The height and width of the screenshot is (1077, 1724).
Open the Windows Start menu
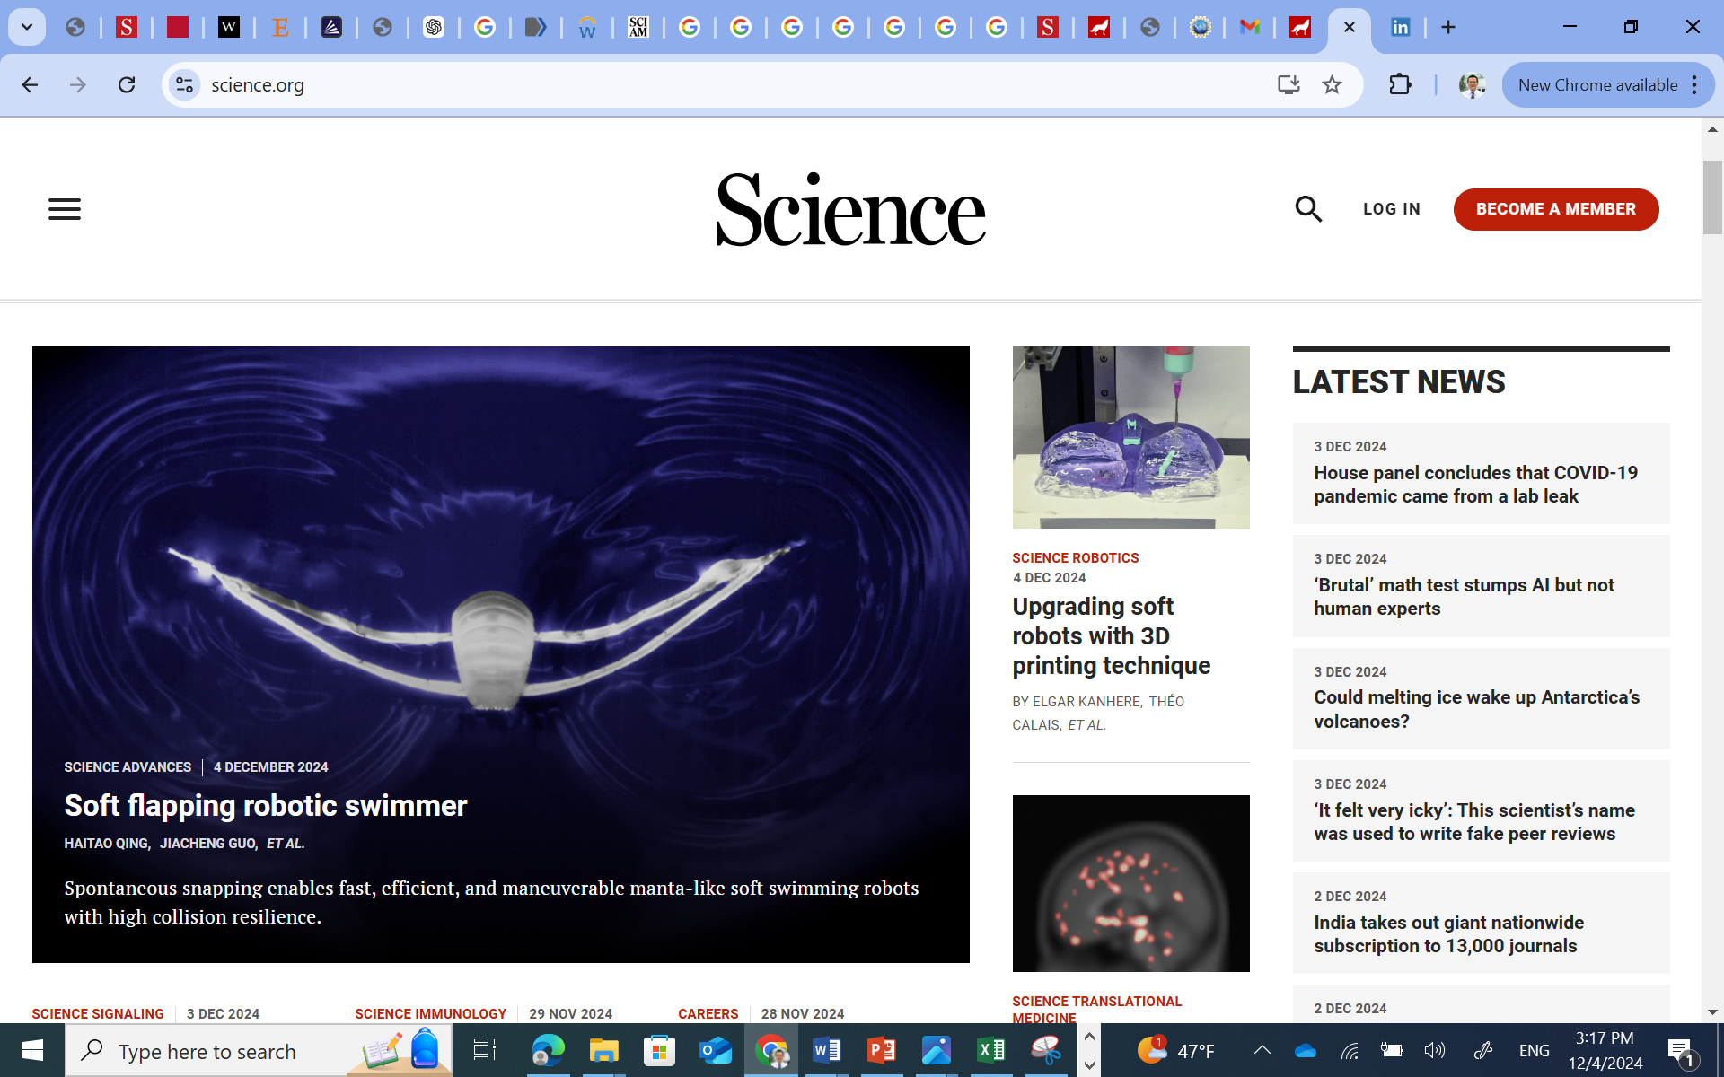32,1050
